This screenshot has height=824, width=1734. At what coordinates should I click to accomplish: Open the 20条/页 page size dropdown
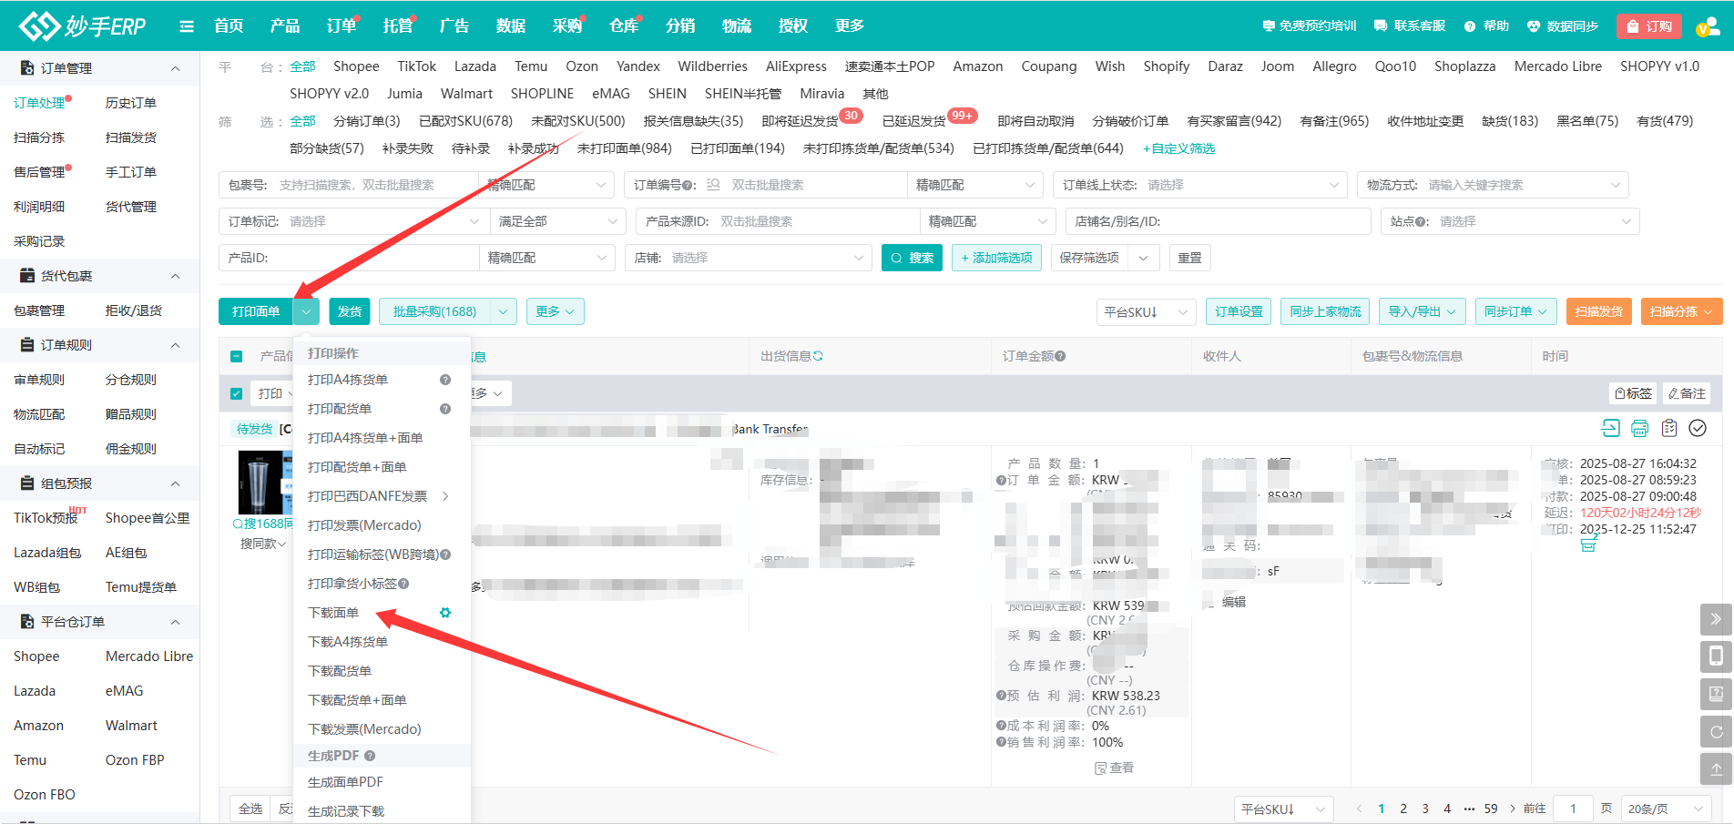click(1665, 809)
